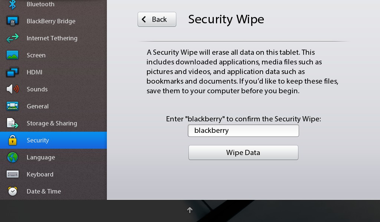Viewport: 380px width, 222px height.
Task: Open the Language globe icon
Action: click(x=12, y=157)
